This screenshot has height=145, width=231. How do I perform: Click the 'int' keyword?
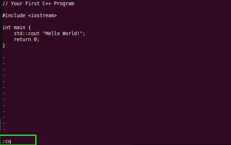click(7, 28)
